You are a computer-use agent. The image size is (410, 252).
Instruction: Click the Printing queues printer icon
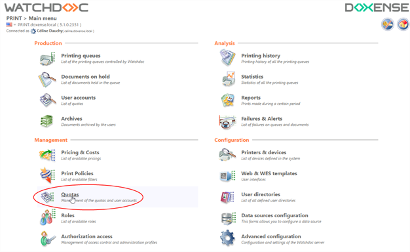tap(48, 58)
